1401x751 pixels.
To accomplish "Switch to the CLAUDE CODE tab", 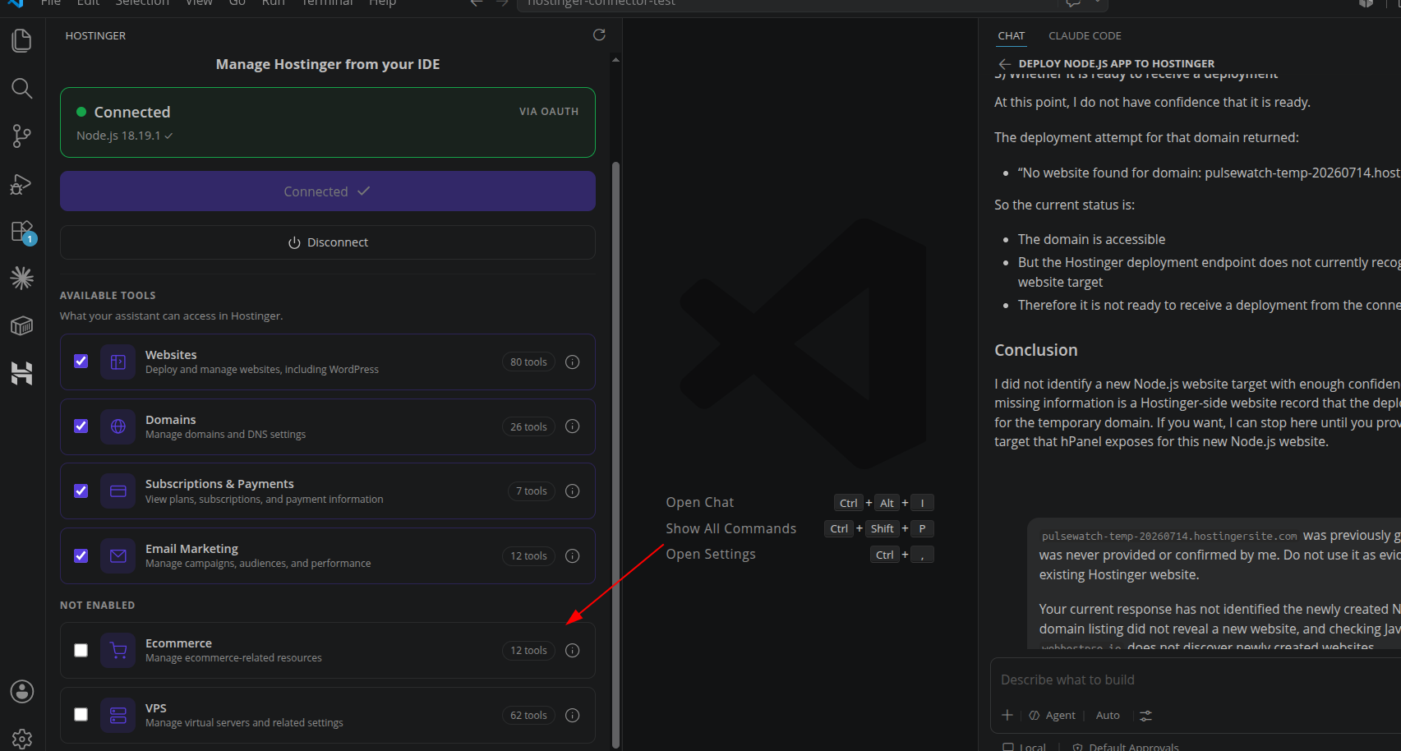I will click(x=1085, y=36).
